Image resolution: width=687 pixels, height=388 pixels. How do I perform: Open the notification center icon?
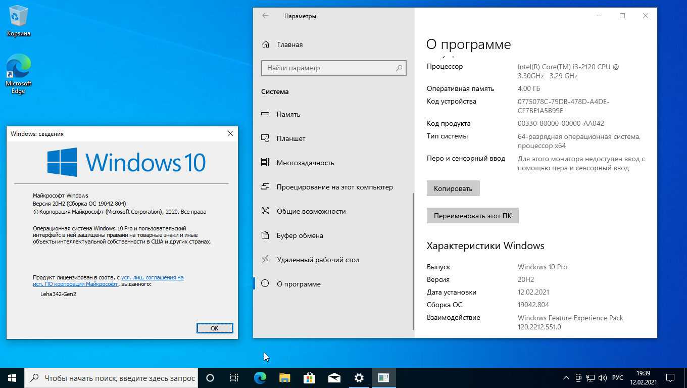(670, 377)
